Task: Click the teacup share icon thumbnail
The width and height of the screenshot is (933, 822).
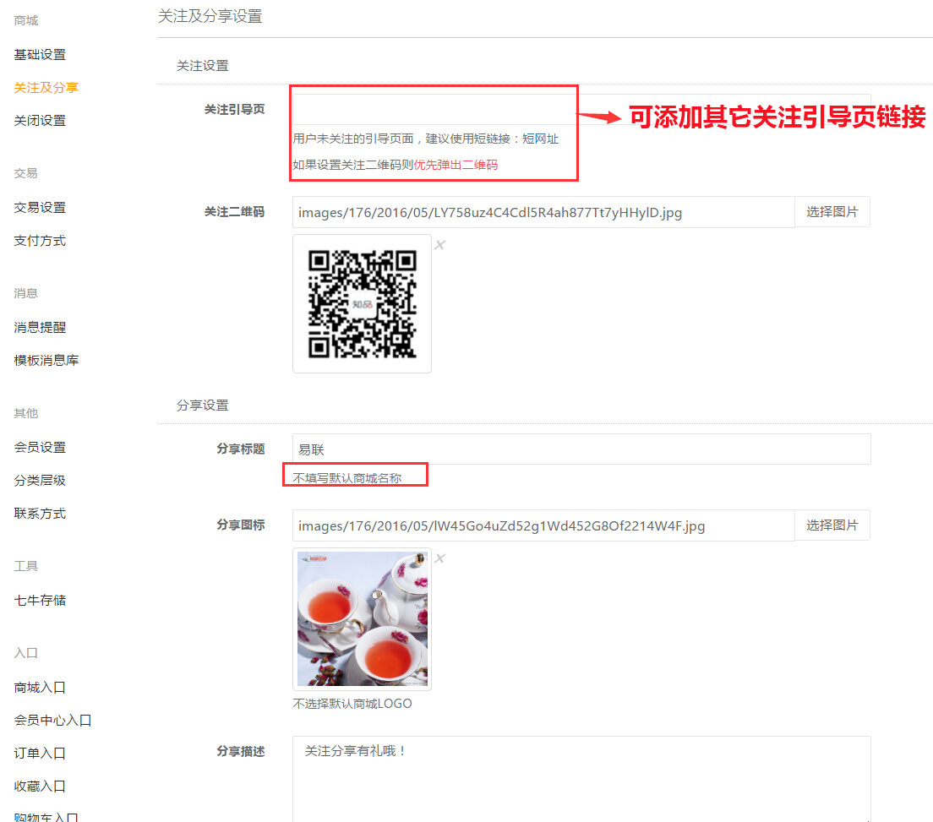Action: tap(362, 618)
